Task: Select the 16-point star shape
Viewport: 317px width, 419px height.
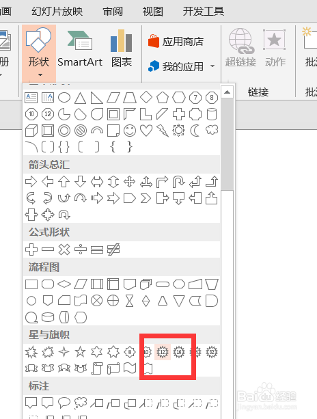Action: click(x=179, y=352)
